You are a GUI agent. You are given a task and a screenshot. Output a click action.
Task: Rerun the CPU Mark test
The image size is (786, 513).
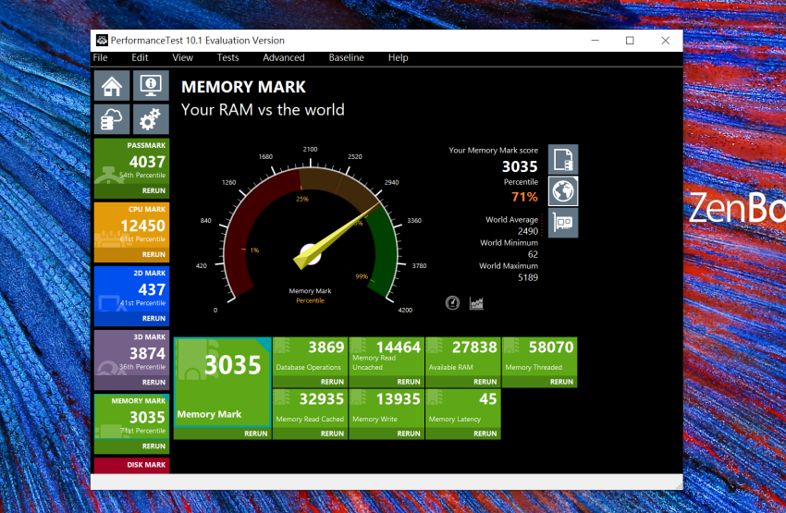(x=154, y=254)
